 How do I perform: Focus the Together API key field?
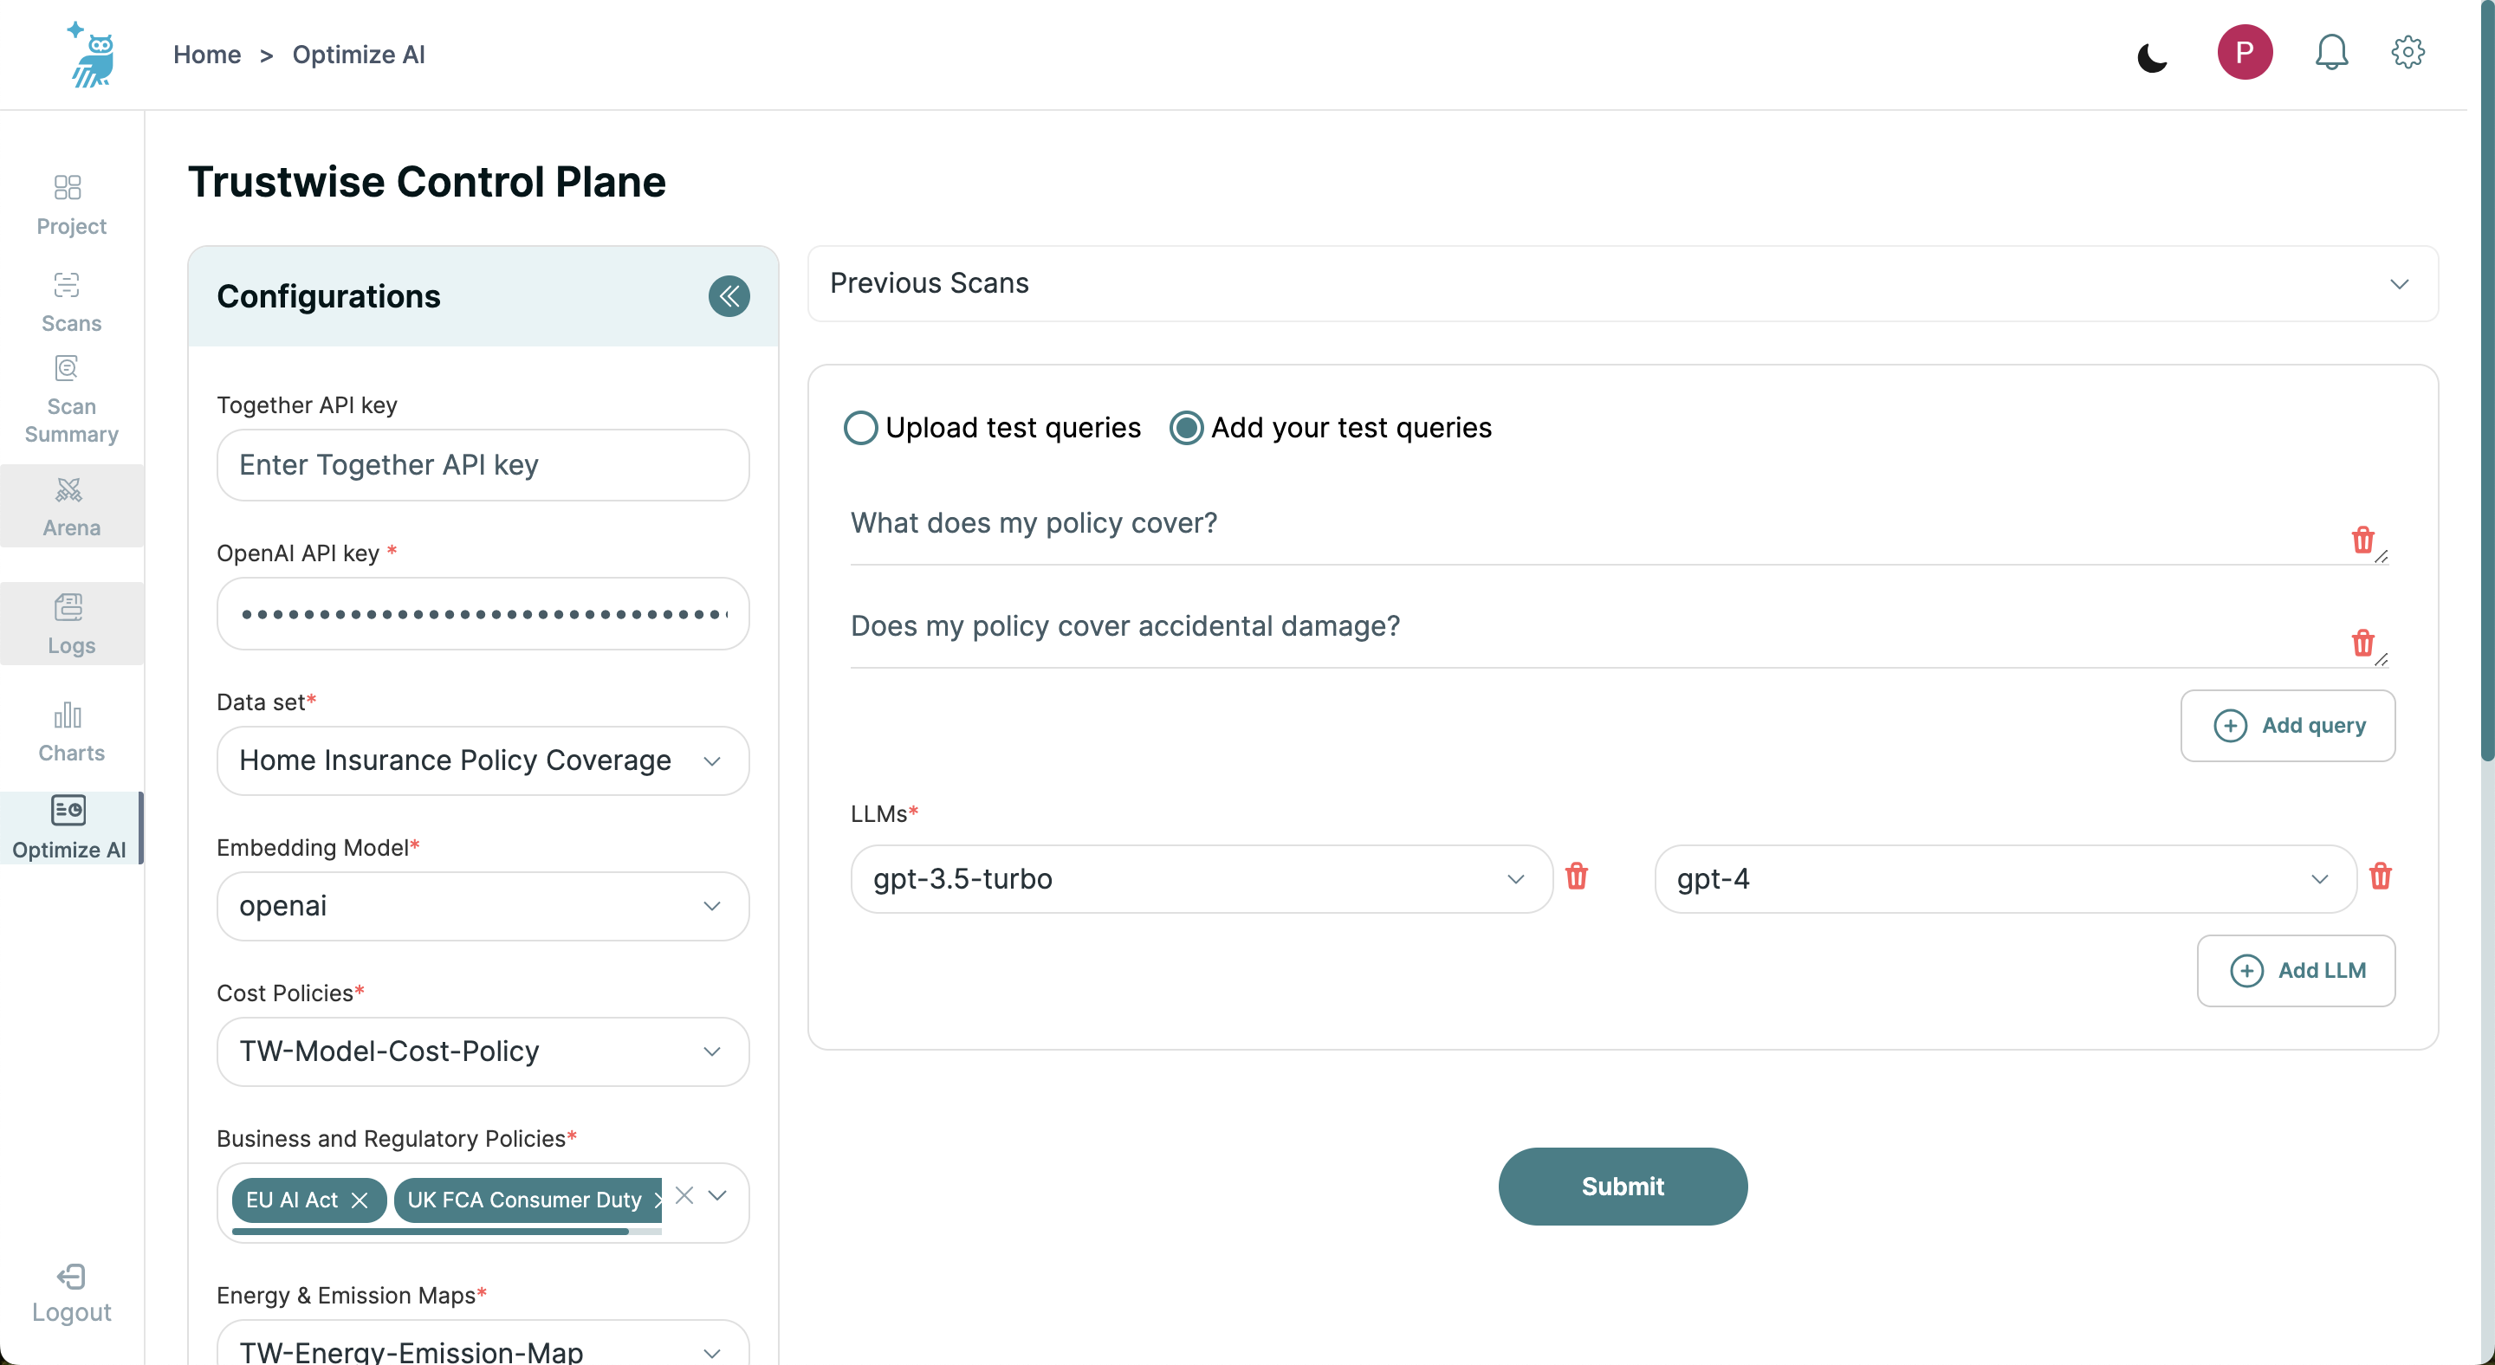point(483,466)
